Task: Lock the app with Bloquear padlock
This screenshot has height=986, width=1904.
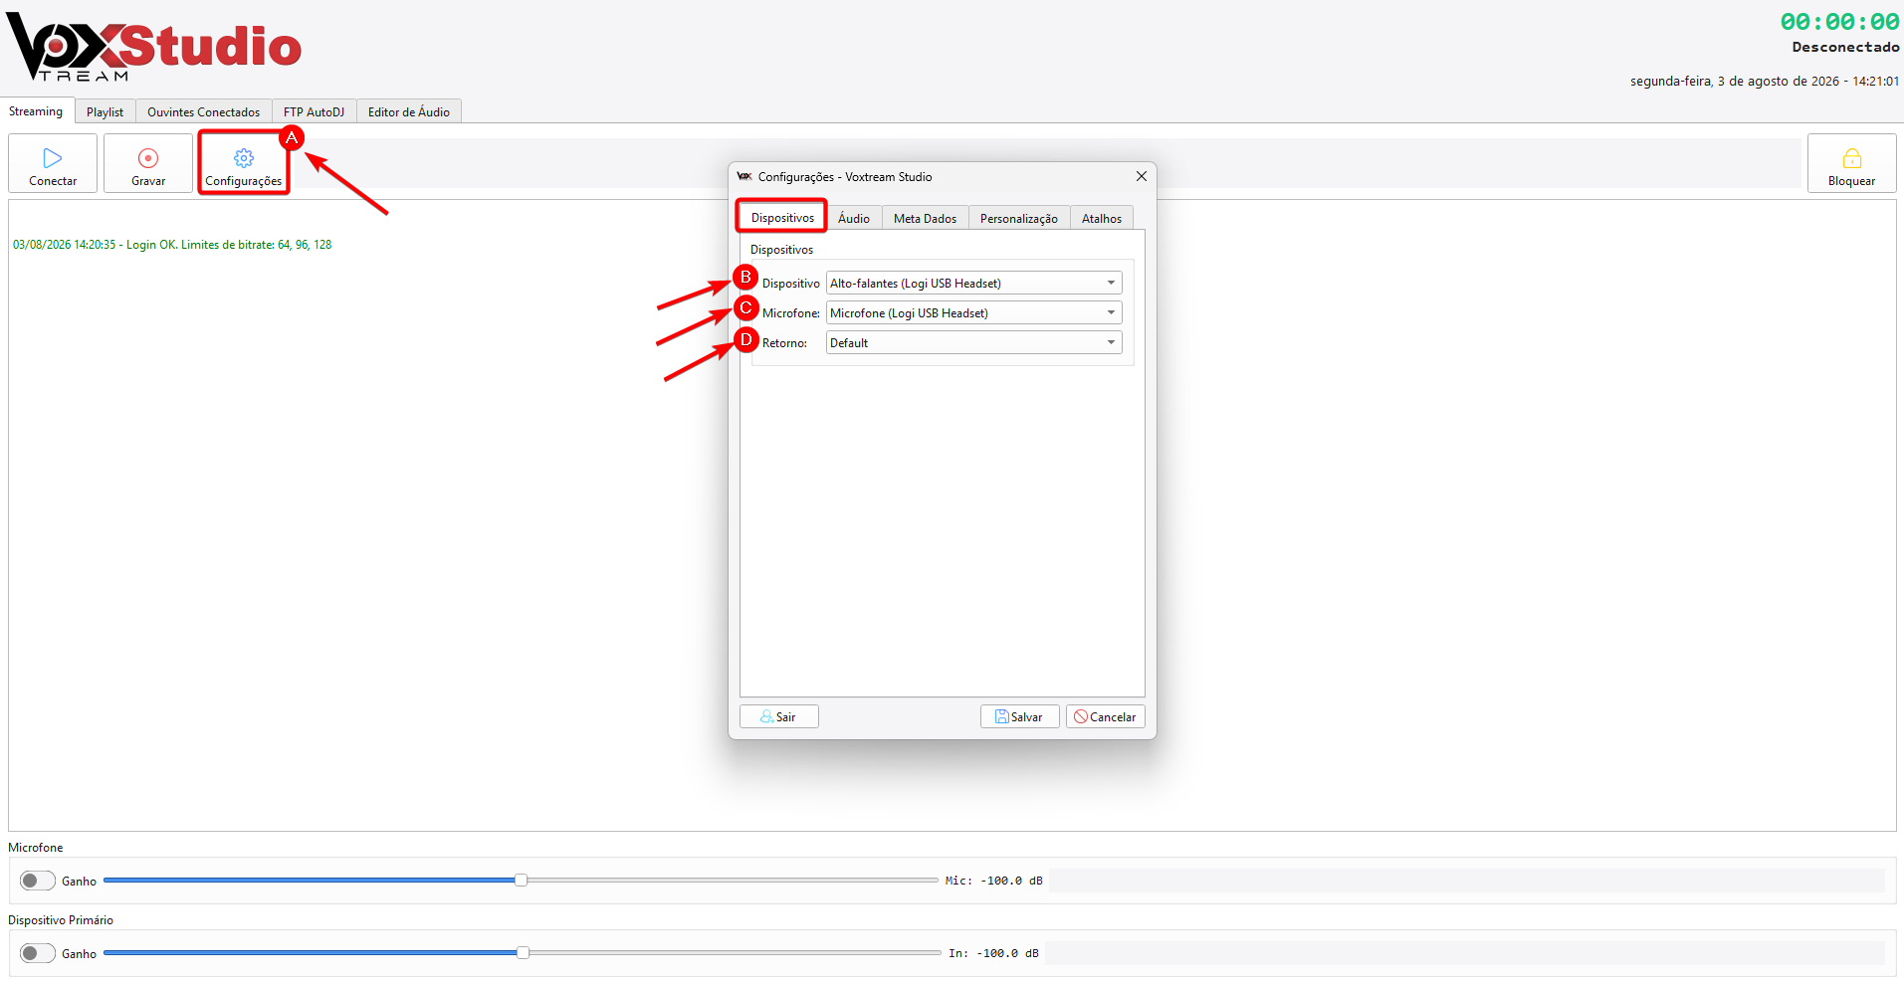Action: (1851, 158)
